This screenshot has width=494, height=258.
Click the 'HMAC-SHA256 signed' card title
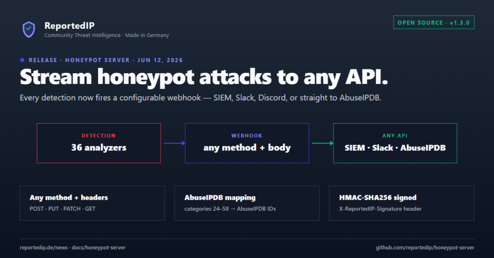tap(378, 198)
